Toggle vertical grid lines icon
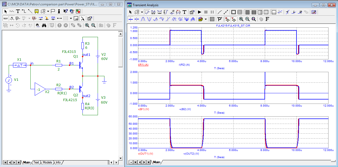The width and height of the screenshot is (338, 167). [x=247, y=12]
